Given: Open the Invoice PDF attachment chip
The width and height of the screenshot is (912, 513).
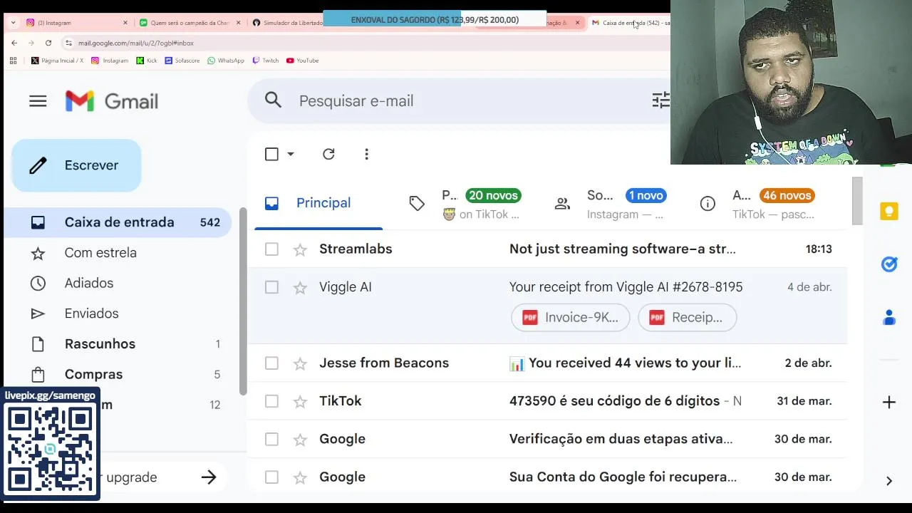Looking at the screenshot, I should click(x=571, y=318).
